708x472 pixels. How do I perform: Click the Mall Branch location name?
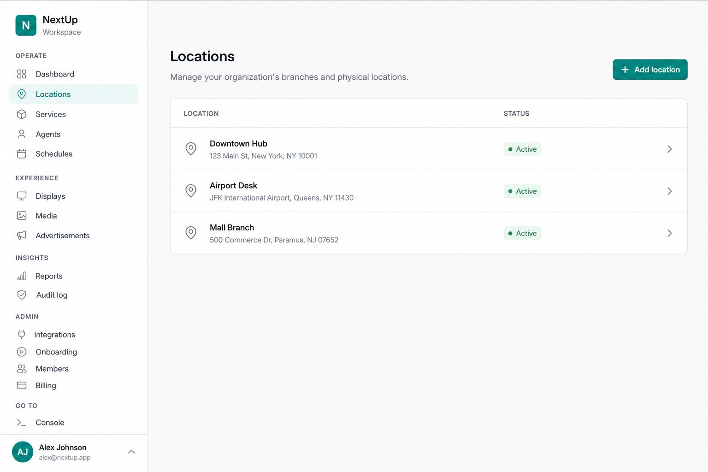pos(232,227)
